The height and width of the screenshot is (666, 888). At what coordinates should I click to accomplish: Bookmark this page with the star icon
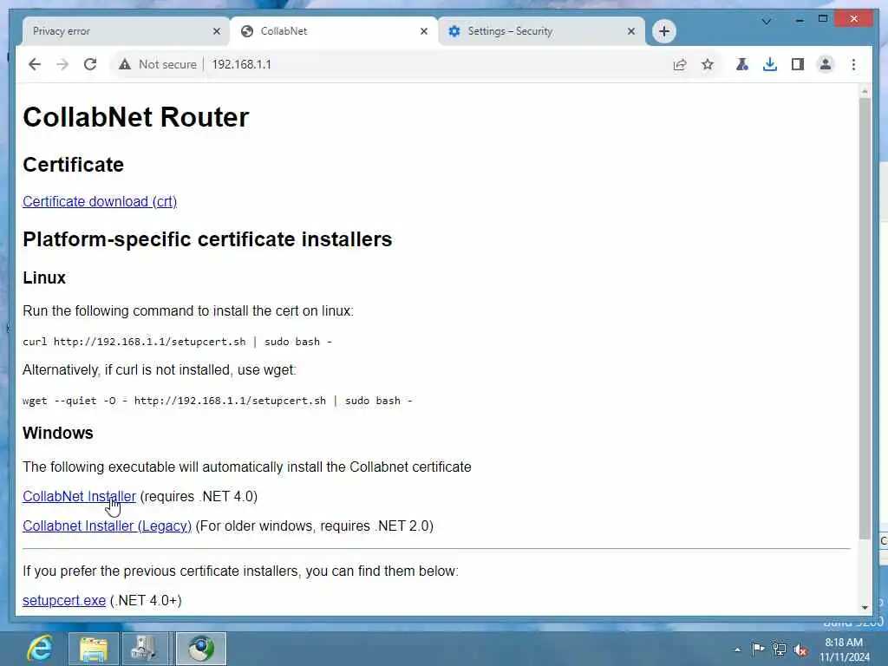click(708, 64)
